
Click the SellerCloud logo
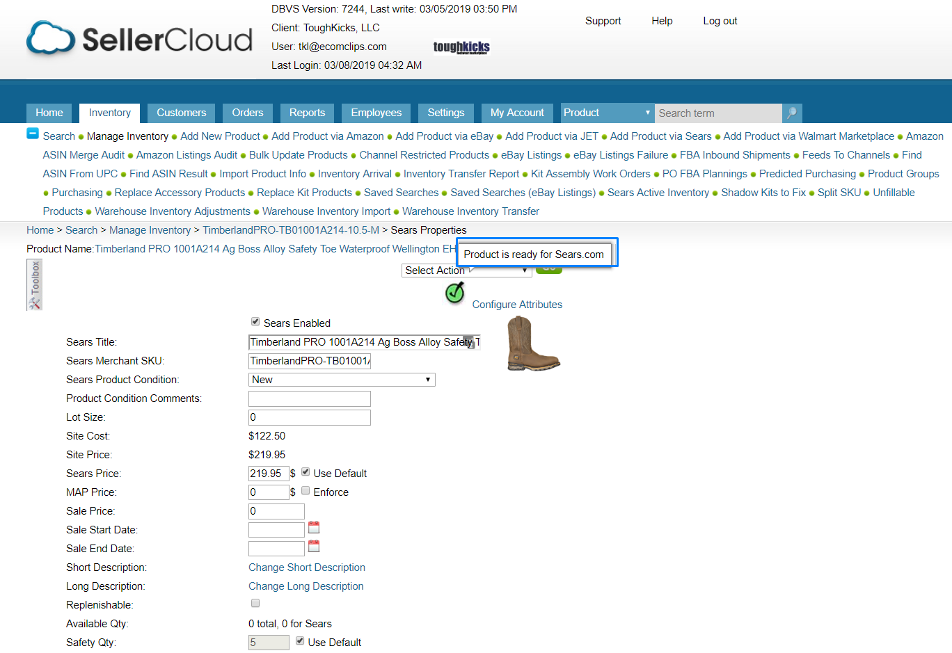[140, 39]
